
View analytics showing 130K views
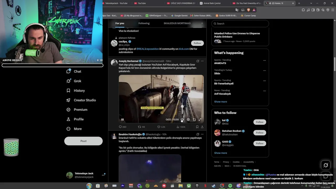(x=181, y=127)
